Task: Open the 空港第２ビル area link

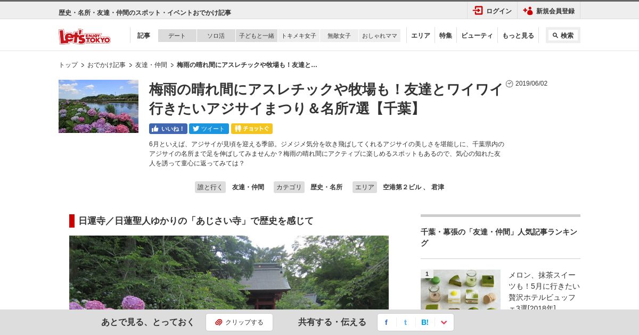Action: click(x=402, y=187)
